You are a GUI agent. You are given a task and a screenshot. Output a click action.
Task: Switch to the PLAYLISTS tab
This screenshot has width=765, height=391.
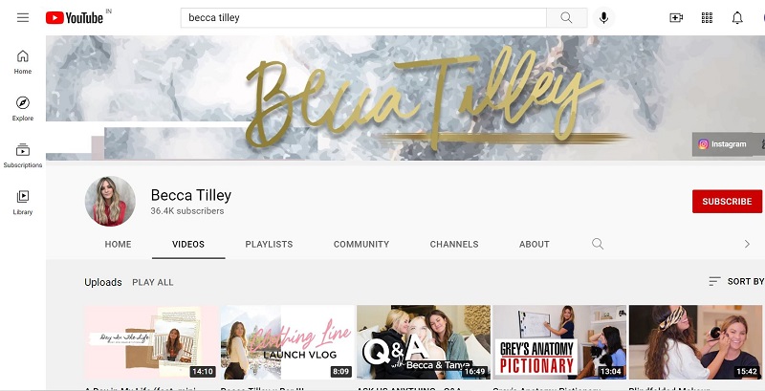pyautogui.click(x=269, y=244)
